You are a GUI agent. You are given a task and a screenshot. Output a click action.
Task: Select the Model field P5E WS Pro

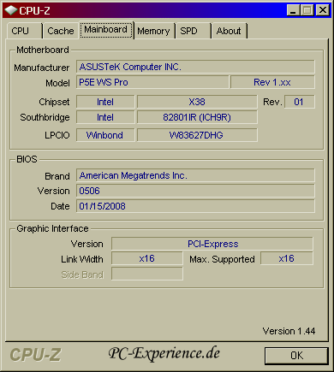point(152,82)
